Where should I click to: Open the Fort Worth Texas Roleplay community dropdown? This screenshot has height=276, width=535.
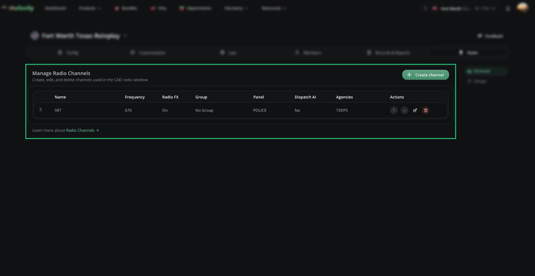click(x=79, y=36)
